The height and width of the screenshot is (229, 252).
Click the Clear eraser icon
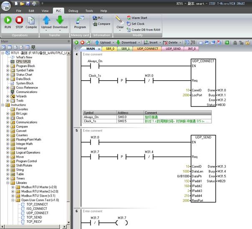click(x=120, y=20)
